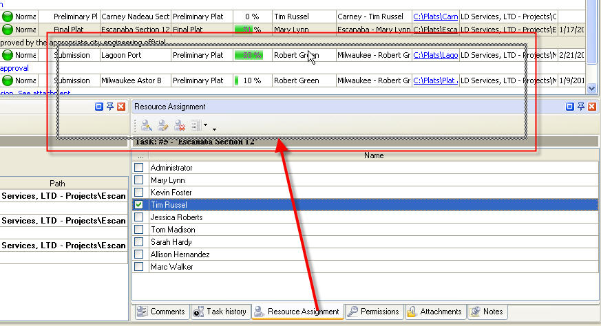Viewport: 601px width, 326px height.
Task: Pin the Resource Assignment panel
Action: click(x=580, y=107)
